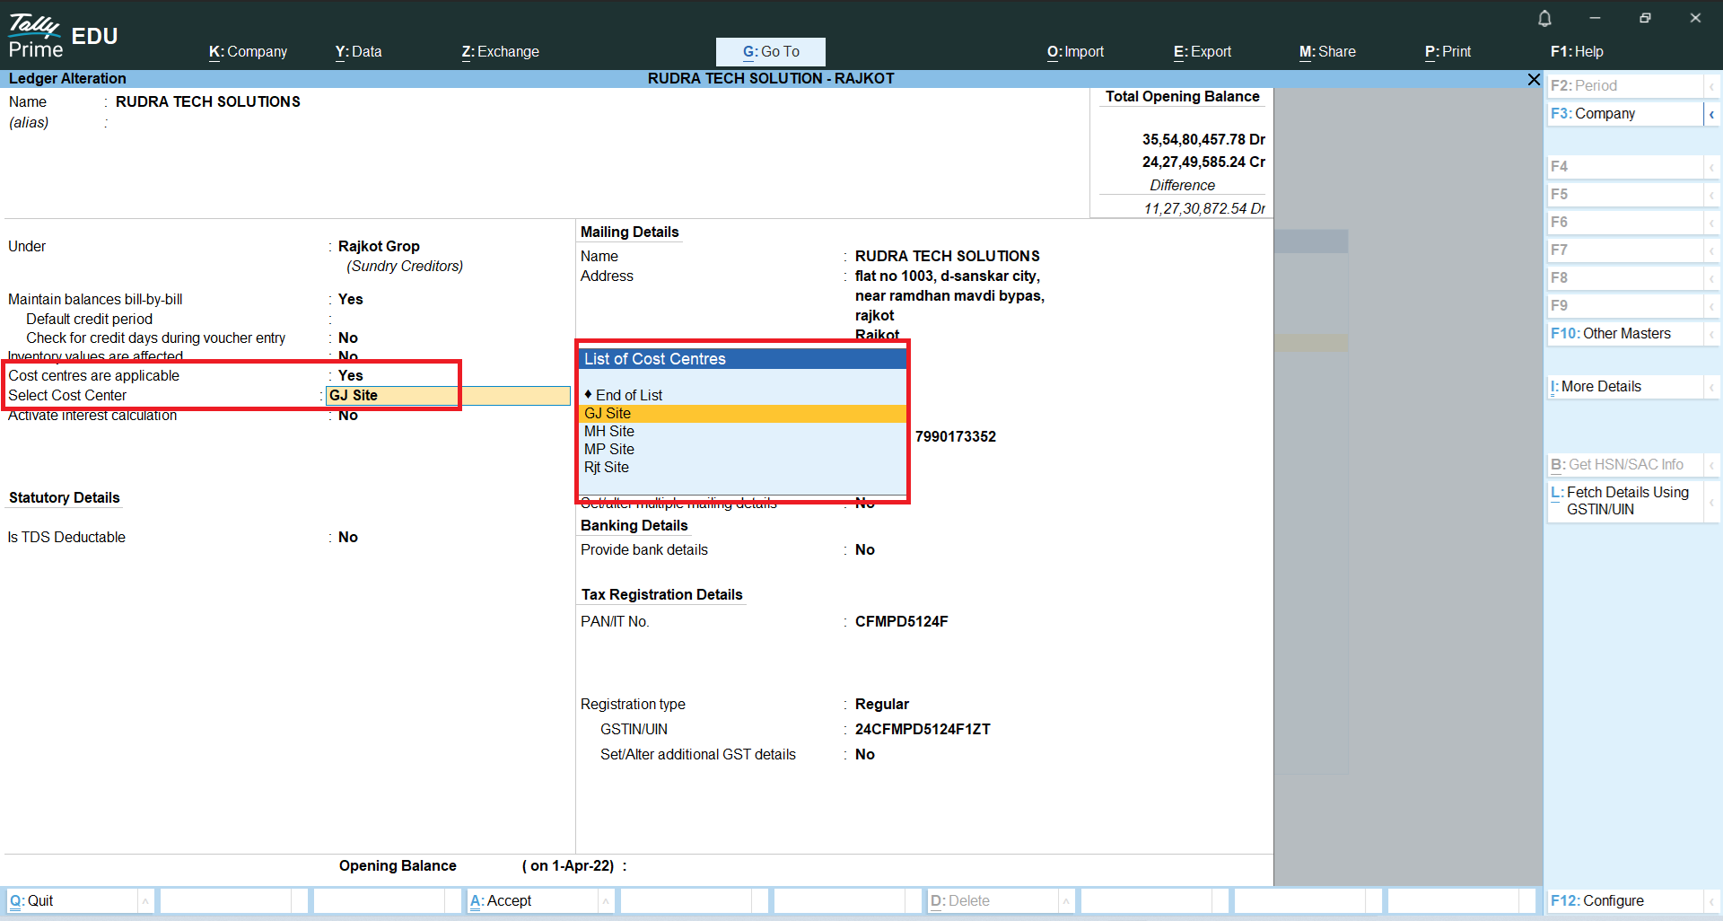
Task: Click the Tally Prime EDU logo
Action: click(x=63, y=36)
